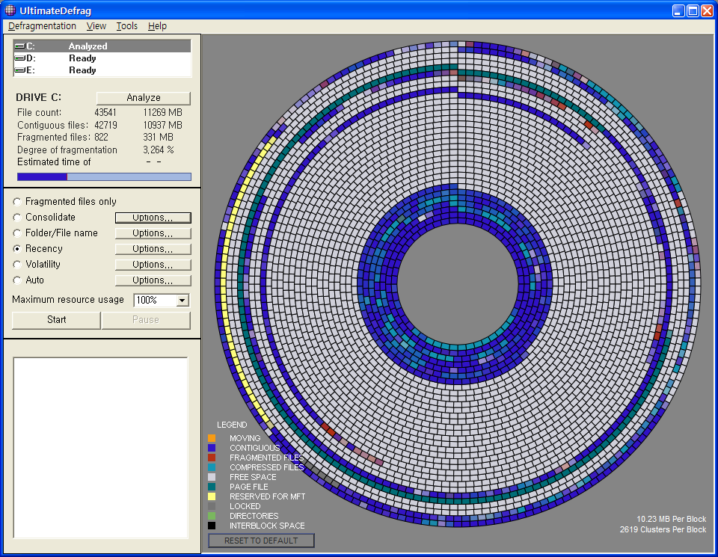Click the LOCKED gray legend swatch
This screenshot has height=557, width=718.
212,506
